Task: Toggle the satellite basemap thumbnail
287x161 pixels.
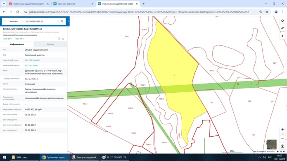Action: point(272,145)
